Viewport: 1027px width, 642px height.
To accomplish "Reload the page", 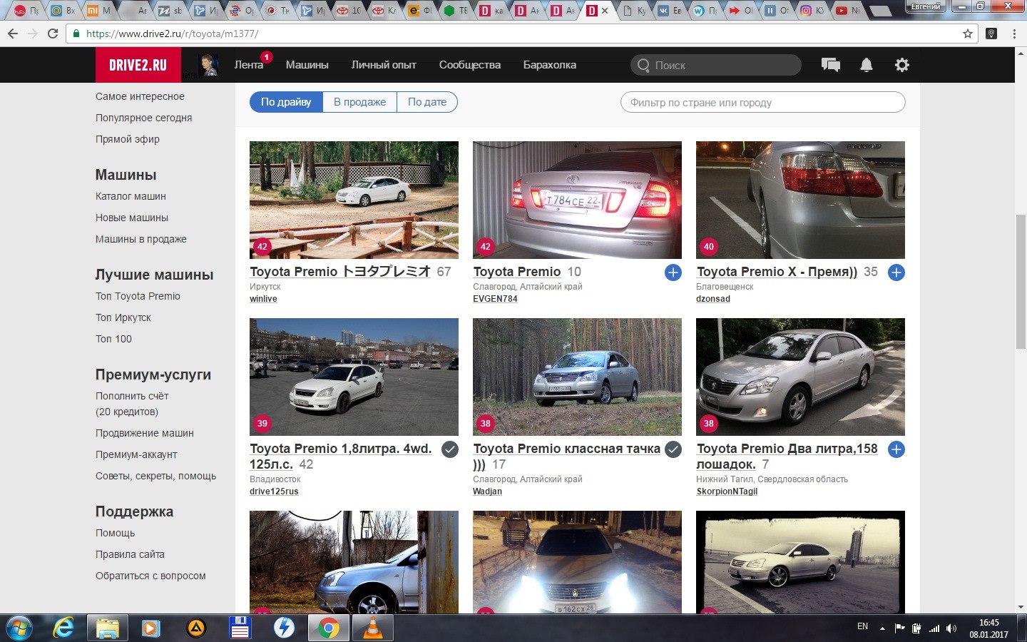I will pos(53,34).
